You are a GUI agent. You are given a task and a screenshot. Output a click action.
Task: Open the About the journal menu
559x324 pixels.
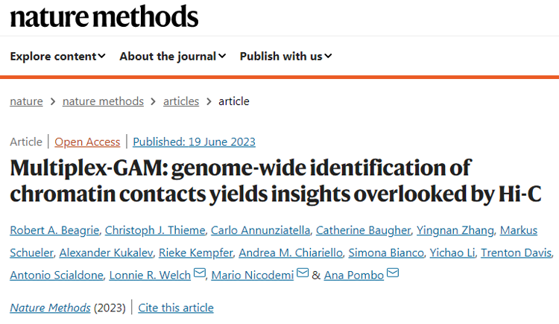point(172,56)
